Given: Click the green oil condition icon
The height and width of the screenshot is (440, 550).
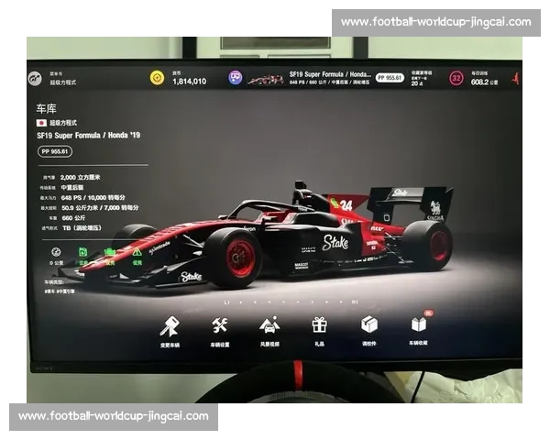Looking at the screenshot, I should (x=82, y=251).
